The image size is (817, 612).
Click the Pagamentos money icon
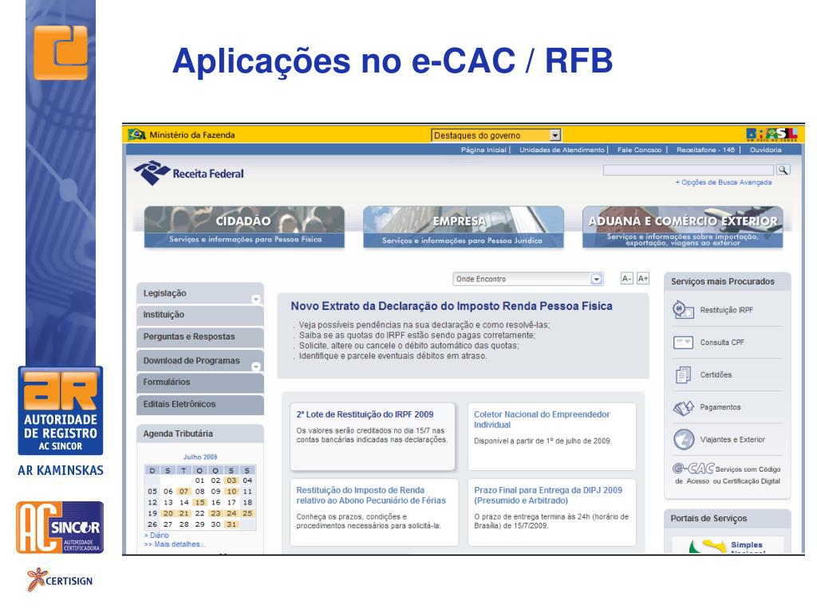tap(683, 407)
